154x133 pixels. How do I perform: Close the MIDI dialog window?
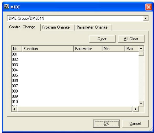(148, 7)
